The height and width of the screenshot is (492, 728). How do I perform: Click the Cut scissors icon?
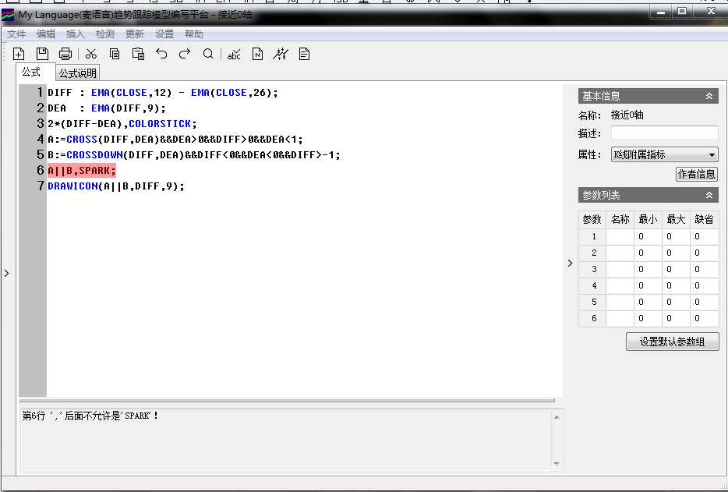point(91,54)
